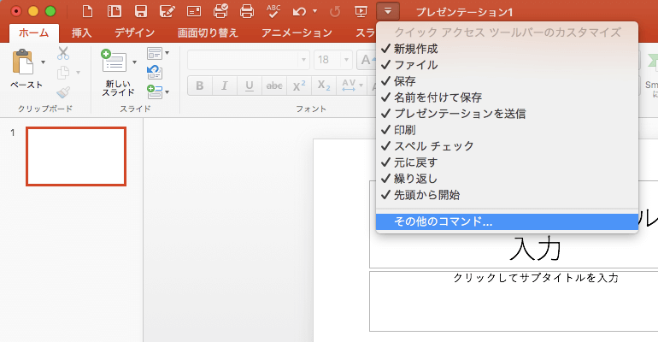Open the Section dropdown arrow

click(x=167, y=91)
